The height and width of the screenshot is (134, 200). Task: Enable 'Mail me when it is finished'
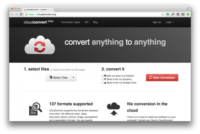pos(102,76)
